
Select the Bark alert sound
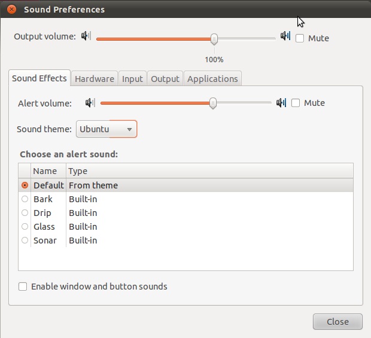[25, 199]
